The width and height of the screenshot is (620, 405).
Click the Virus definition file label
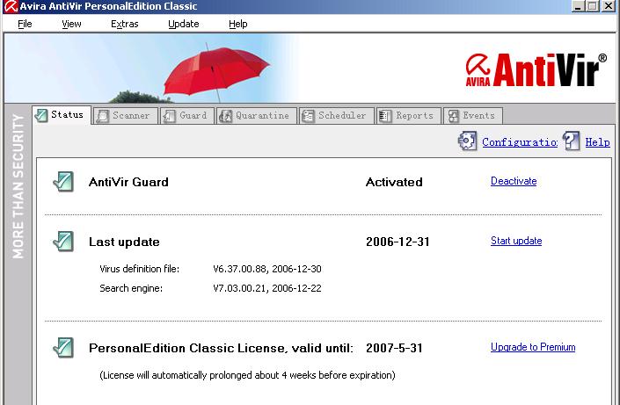coord(140,269)
